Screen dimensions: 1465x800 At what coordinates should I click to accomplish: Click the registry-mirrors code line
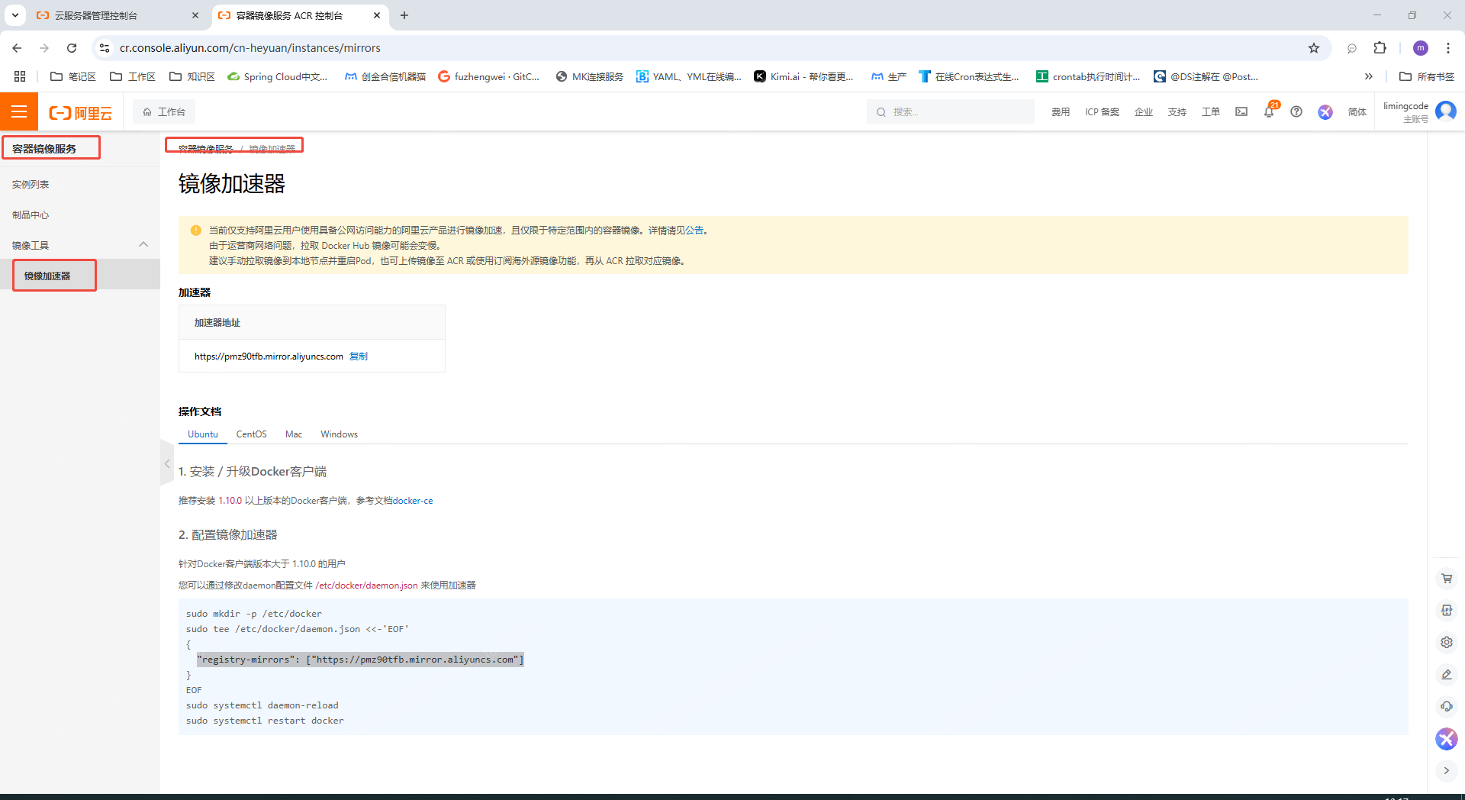(360, 660)
